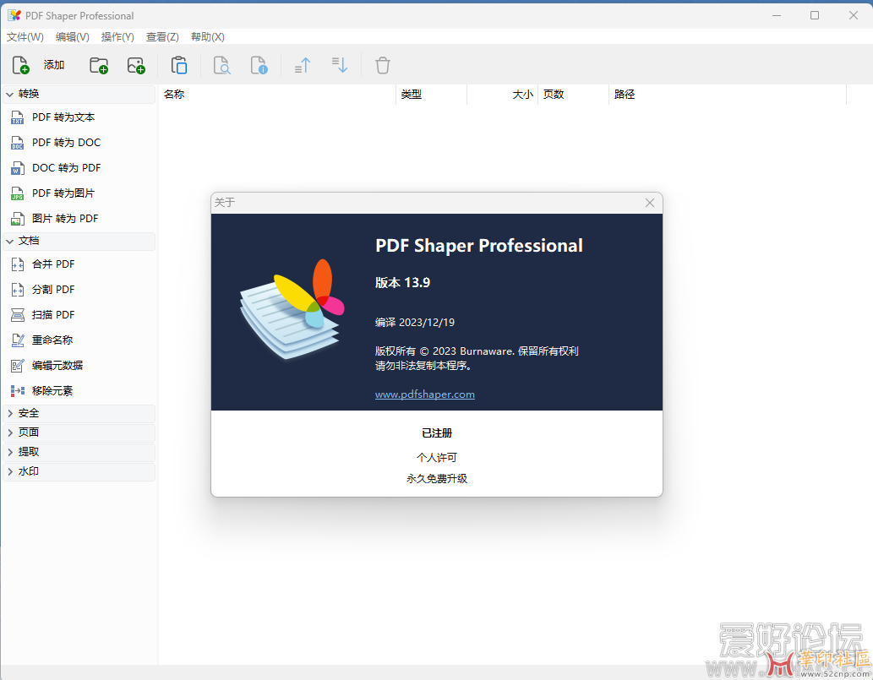Screen dimensions: 873x680
Task: Click the Move down toolbar icon
Action: pyautogui.click(x=340, y=65)
